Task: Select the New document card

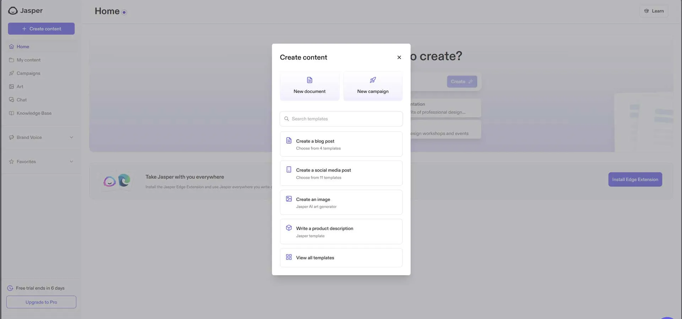Action: 309,86
